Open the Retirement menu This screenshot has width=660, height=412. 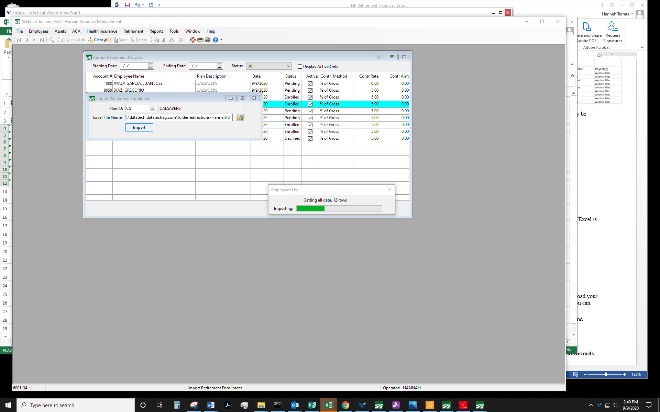click(133, 31)
